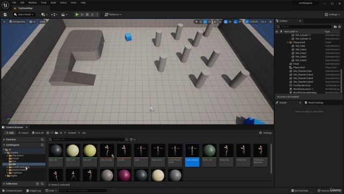Open the Perspective view type dropdown
The width and height of the screenshot is (344, 194).
coord(17,22)
